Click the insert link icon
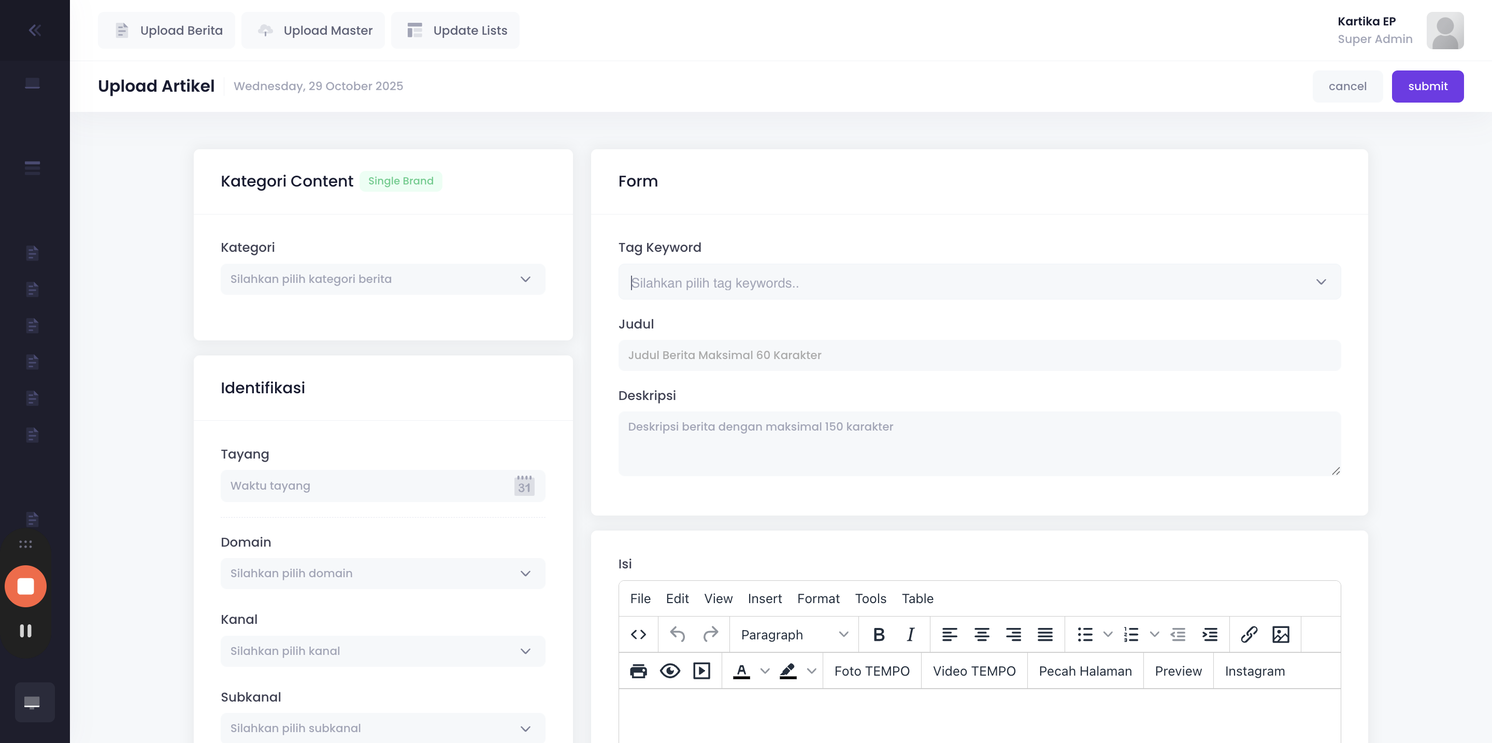 tap(1249, 635)
